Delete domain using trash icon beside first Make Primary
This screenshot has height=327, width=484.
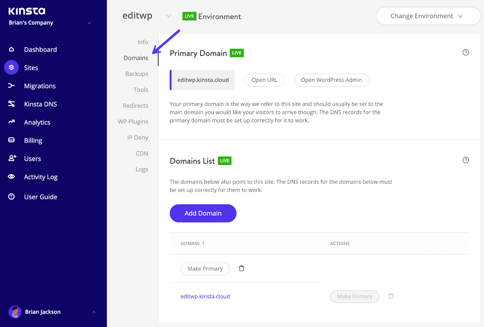pyautogui.click(x=242, y=268)
